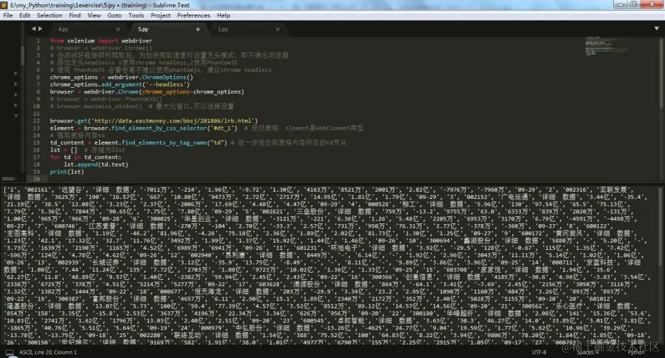The height and width of the screenshot is (358, 665).
Task: Click '广电运通' in the output panel
Action: [514, 197]
